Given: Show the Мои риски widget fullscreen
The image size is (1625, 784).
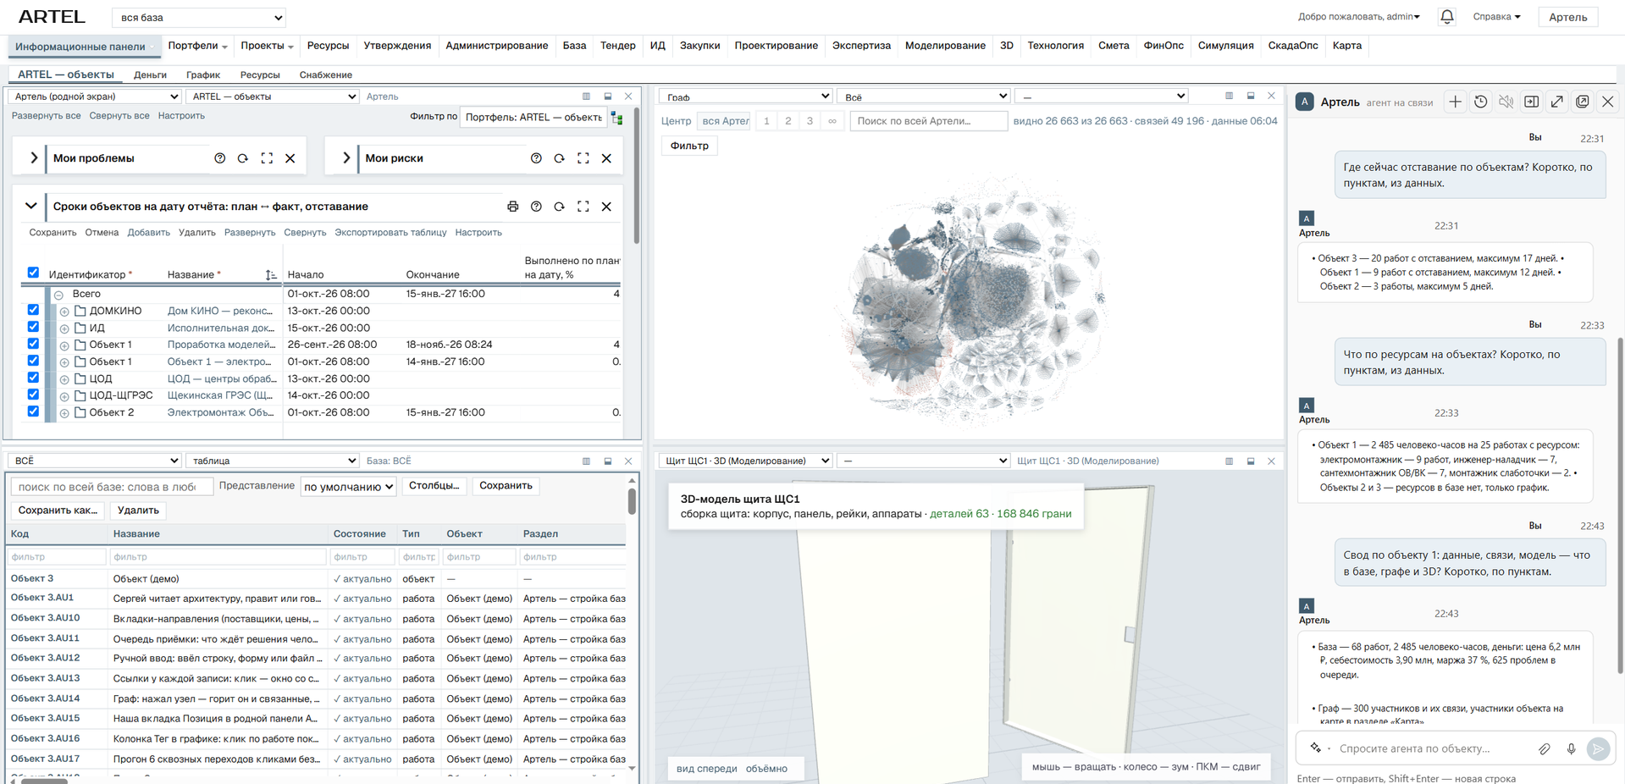Looking at the screenshot, I should point(583,158).
